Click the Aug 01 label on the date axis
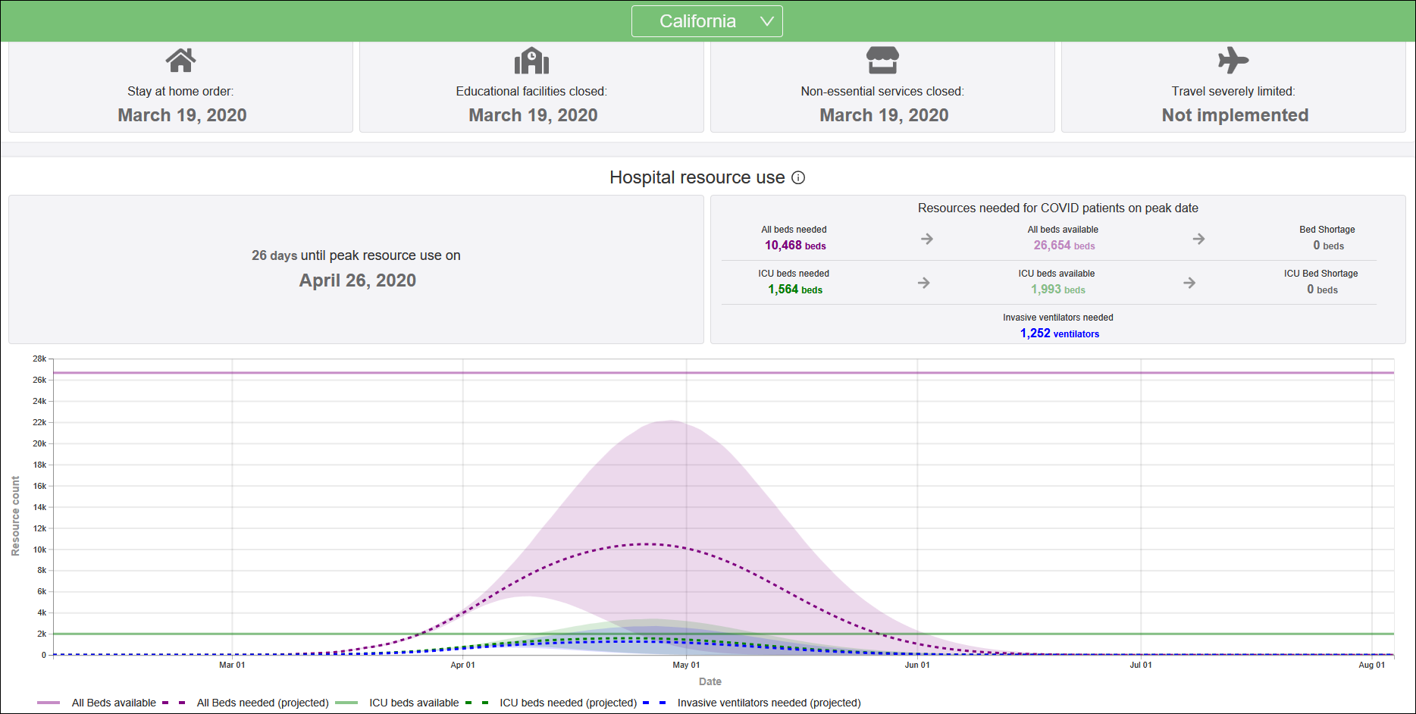This screenshot has height=714, width=1416. pos(1371,665)
